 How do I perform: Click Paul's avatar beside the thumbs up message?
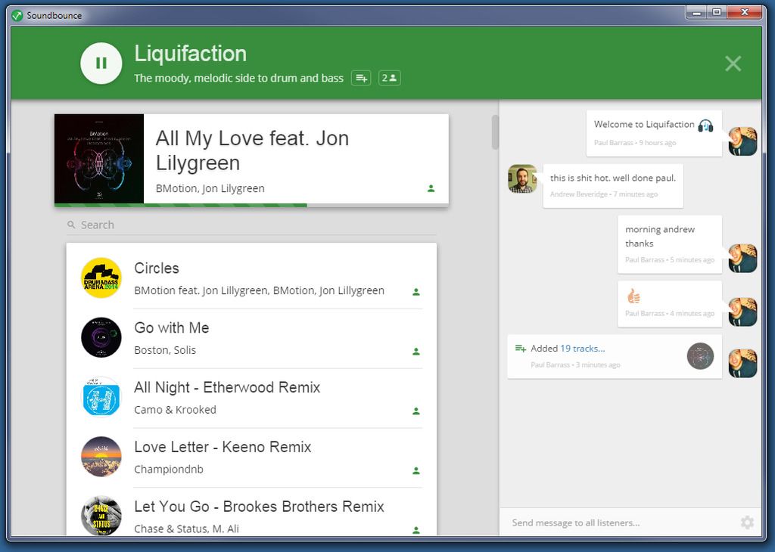point(743,312)
